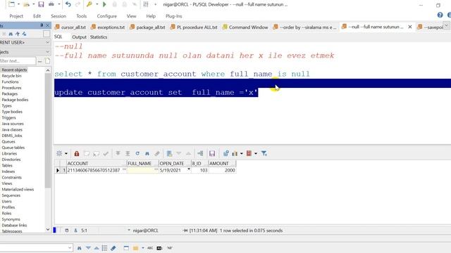Image resolution: width=451 pixels, height=253 pixels.
Task: Click the find previous up arrow in bottom toolbar
Action: point(97,248)
